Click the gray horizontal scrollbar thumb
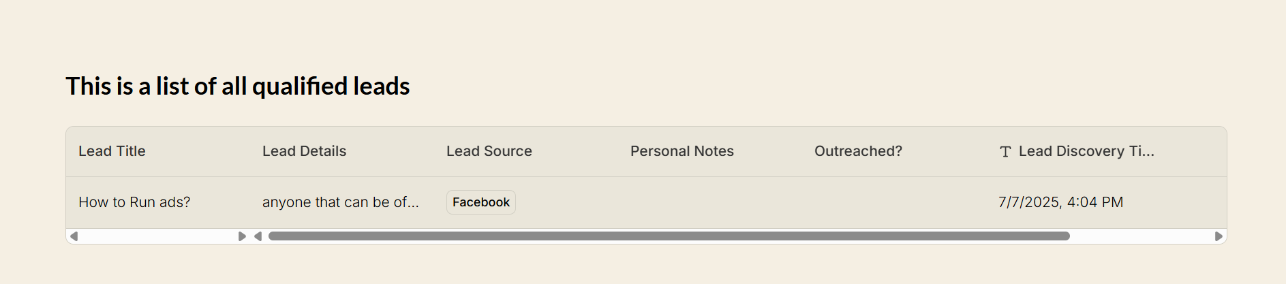1286x284 pixels. click(x=669, y=236)
